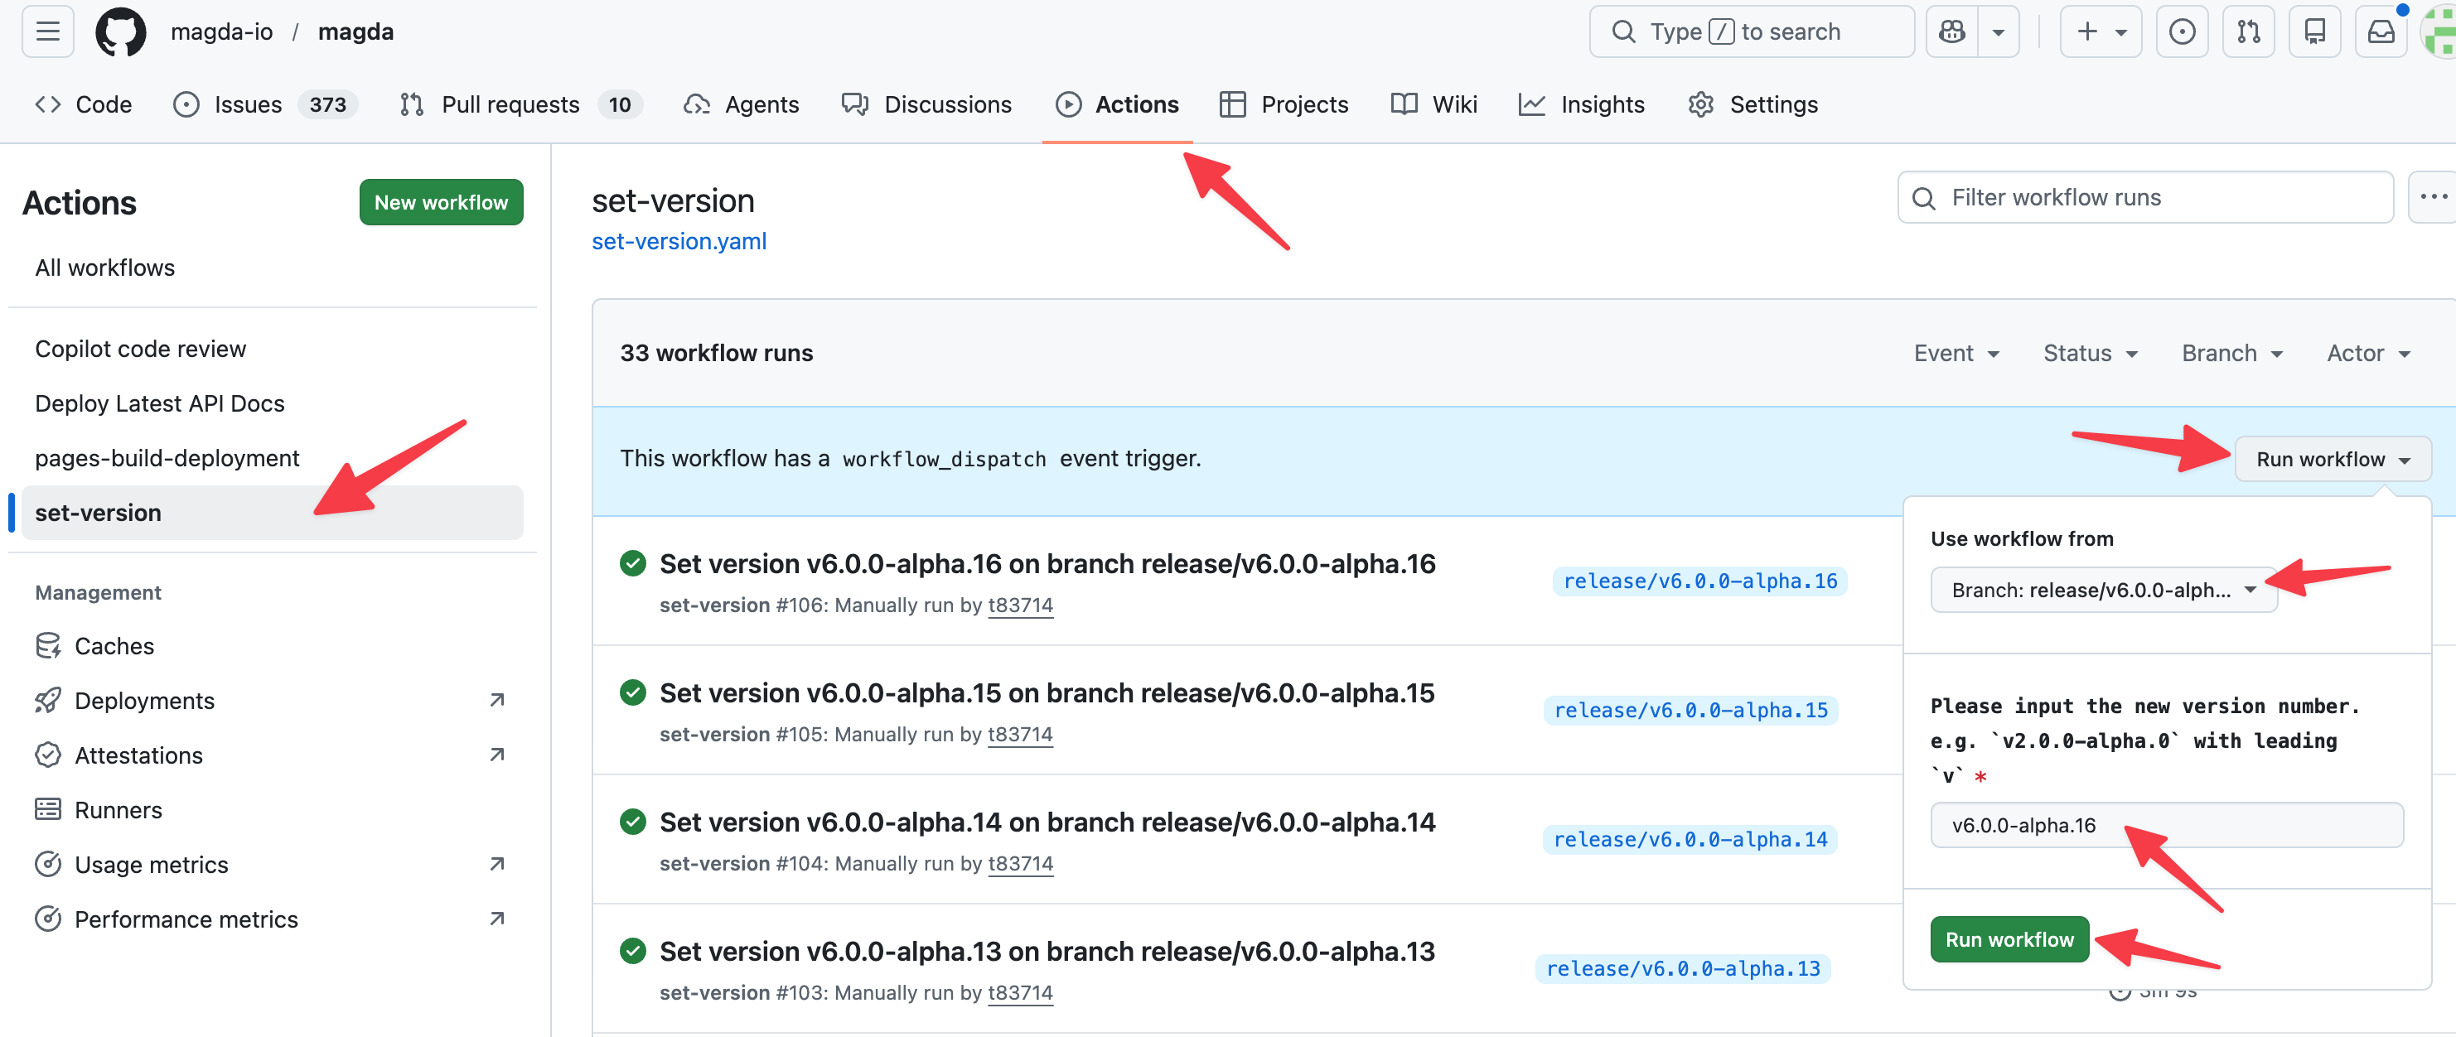
Task: Open run Set version v6.0.0-alpha.14
Action: point(1047,822)
